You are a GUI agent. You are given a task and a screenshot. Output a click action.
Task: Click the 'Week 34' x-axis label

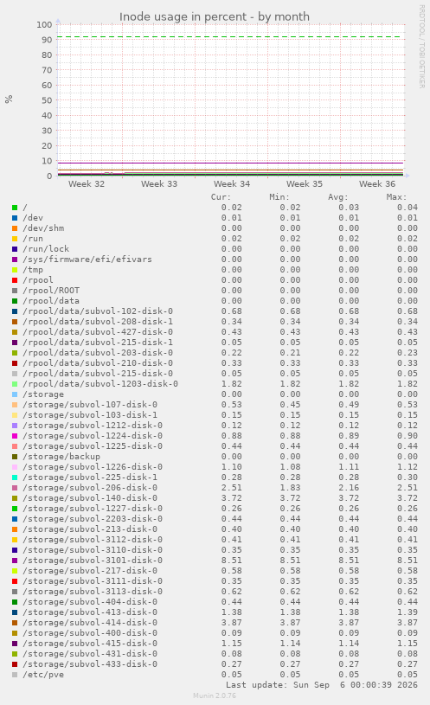point(232,184)
